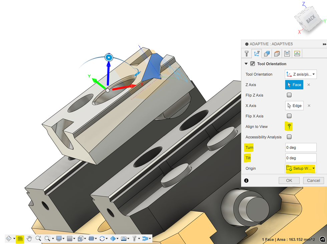
Task: Click the Turn angle input field
Action: click(301, 147)
